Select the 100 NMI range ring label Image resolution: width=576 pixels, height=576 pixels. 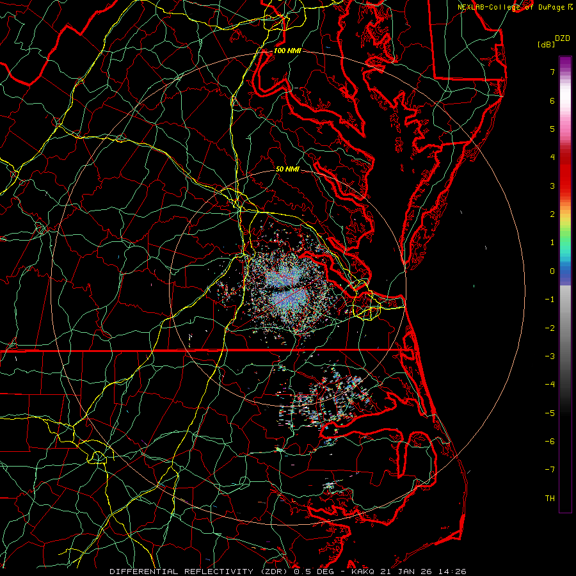(287, 51)
